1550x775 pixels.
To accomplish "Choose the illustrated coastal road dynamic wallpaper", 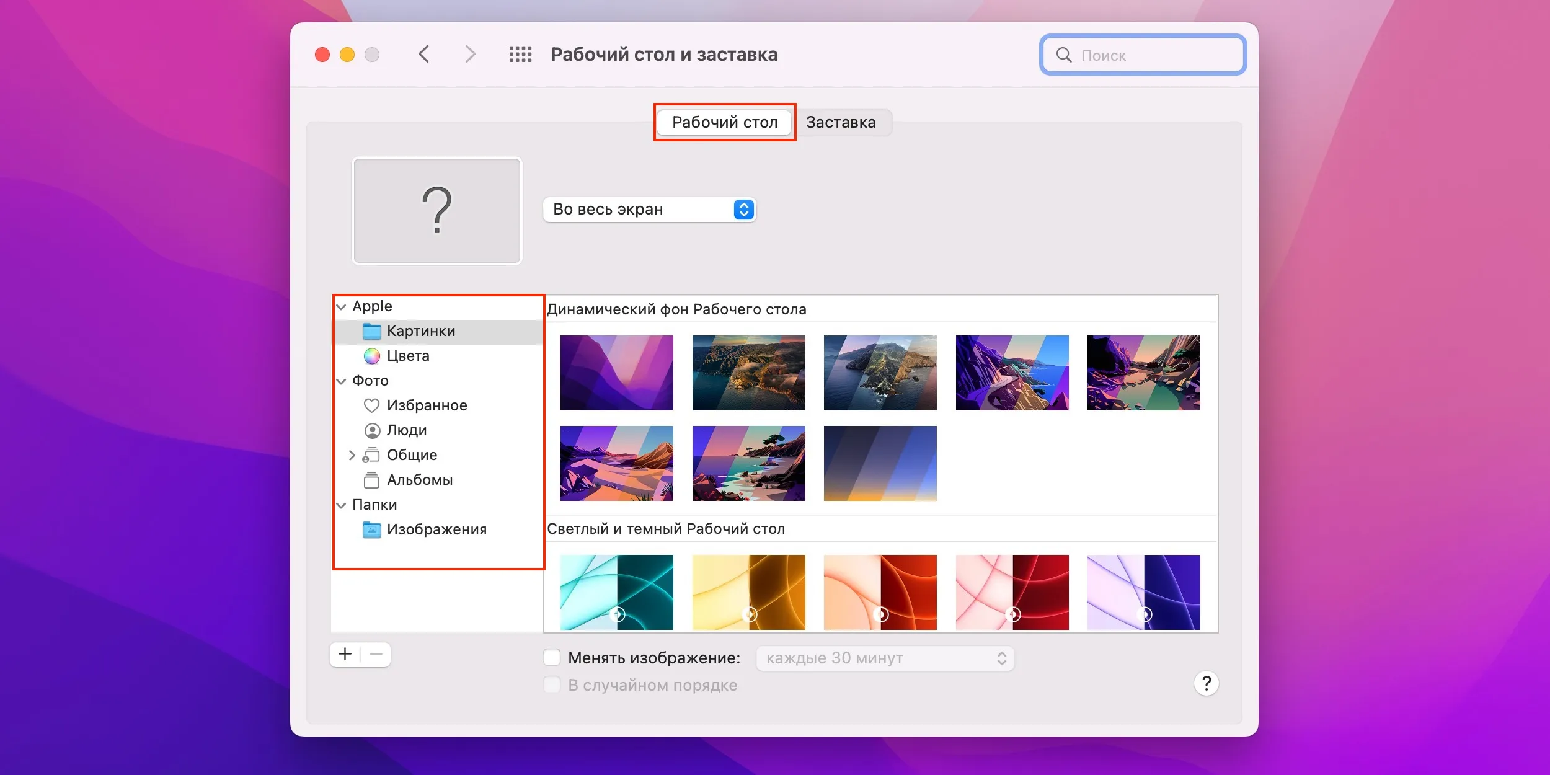I will 1012,373.
